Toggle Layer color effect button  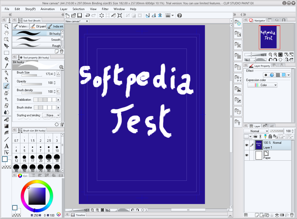point(284,75)
